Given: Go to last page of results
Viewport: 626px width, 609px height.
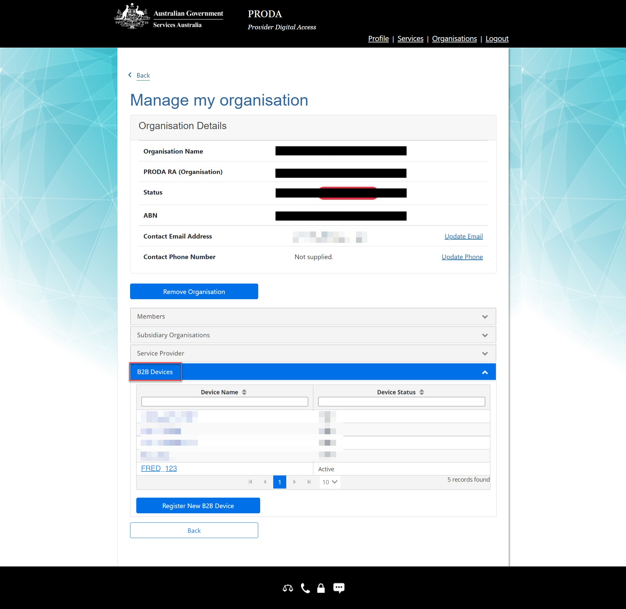Looking at the screenshot, I should 309,482.
